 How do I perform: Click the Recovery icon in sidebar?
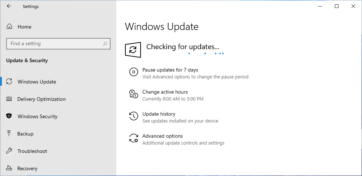point(9,168)
